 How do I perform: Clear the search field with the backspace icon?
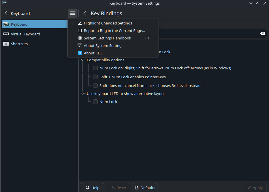[262, 33]
